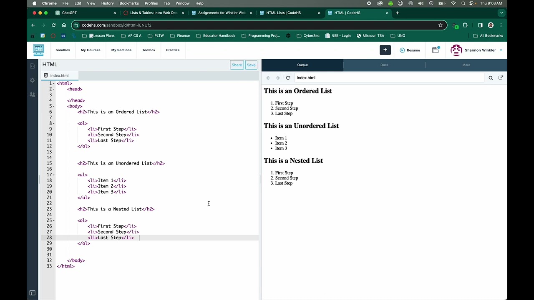Viewport: 534px width, 300px height.
Task: Go back in Chrome browser
Action: pos(33,25)
